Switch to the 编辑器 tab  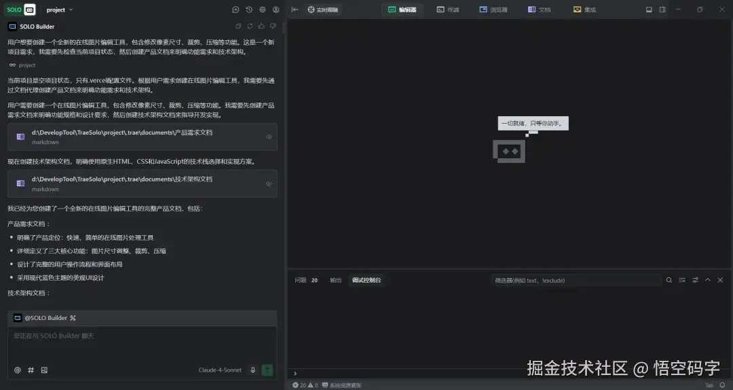tap(402, 10)
